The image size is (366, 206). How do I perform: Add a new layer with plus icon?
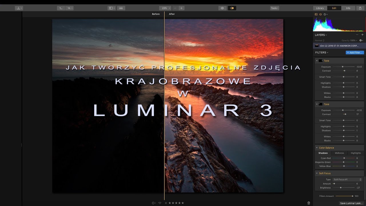pos(362,35)
